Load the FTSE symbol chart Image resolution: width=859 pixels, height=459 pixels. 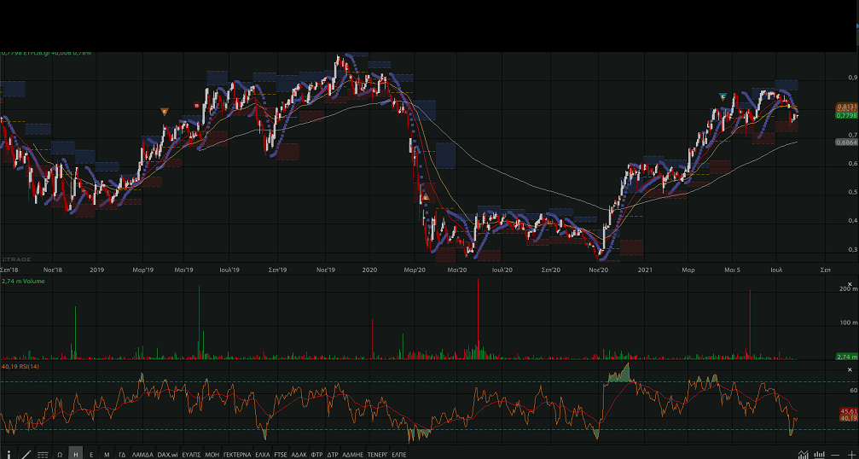280,455
